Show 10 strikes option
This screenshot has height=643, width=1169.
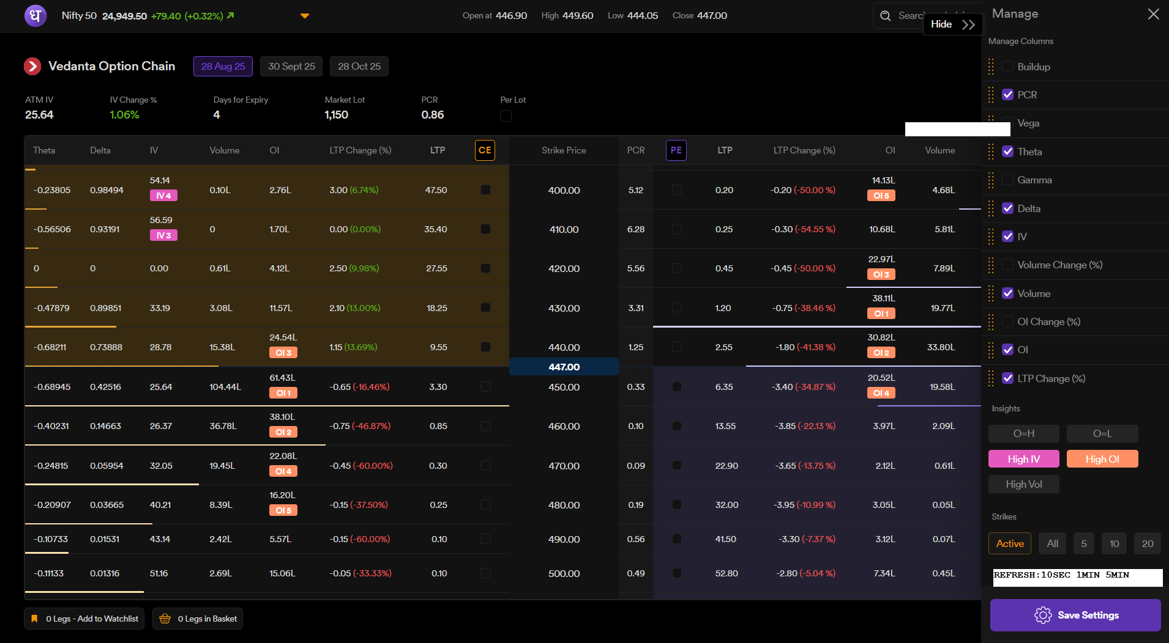1114,543
